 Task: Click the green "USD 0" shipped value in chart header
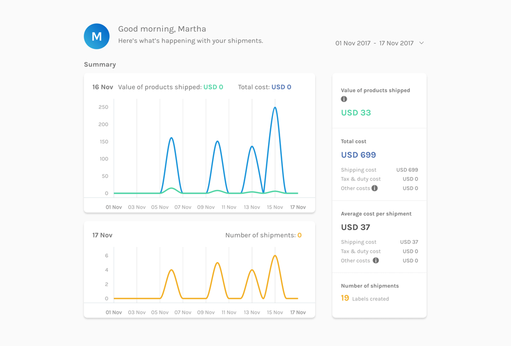pos(213,87)
